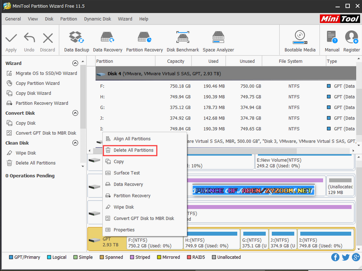Click the Undo arrow icon
Image resolution: width=362 pixels, height=271 pixels.
(x=29, y=38)
